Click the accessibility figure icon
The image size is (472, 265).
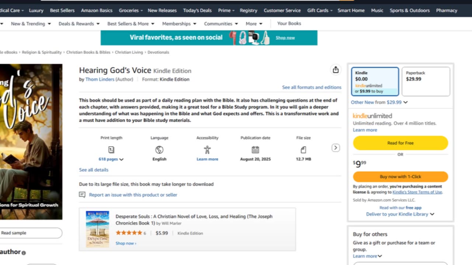(x=207, y=150)
